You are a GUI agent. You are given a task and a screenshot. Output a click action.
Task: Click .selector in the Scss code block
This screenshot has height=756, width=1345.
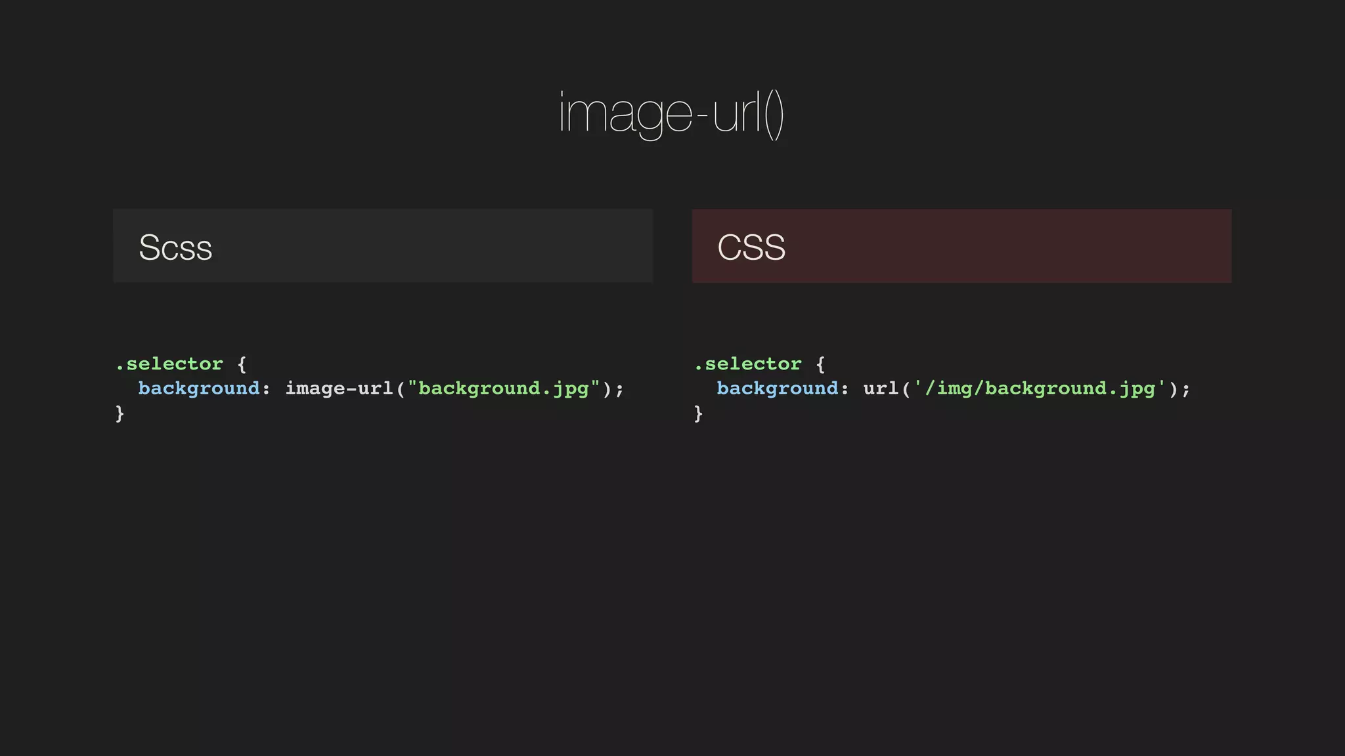169,364
